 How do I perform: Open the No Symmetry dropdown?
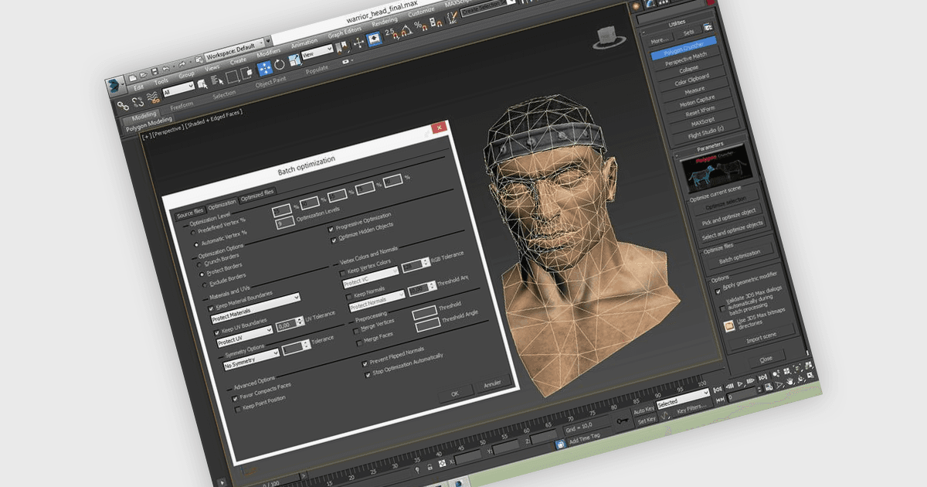252,359
